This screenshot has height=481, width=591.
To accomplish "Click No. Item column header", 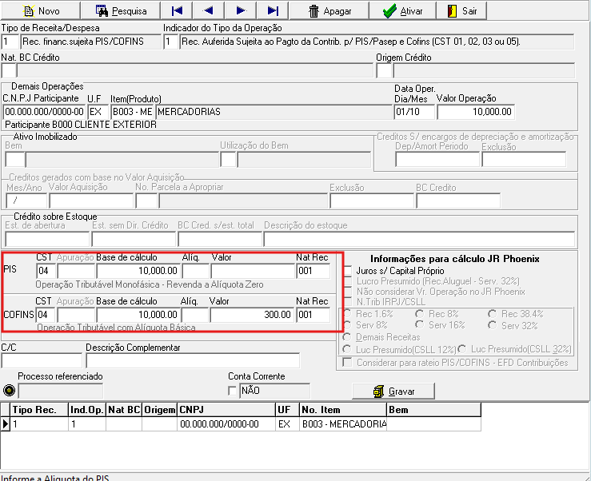I will click(343, 410).
